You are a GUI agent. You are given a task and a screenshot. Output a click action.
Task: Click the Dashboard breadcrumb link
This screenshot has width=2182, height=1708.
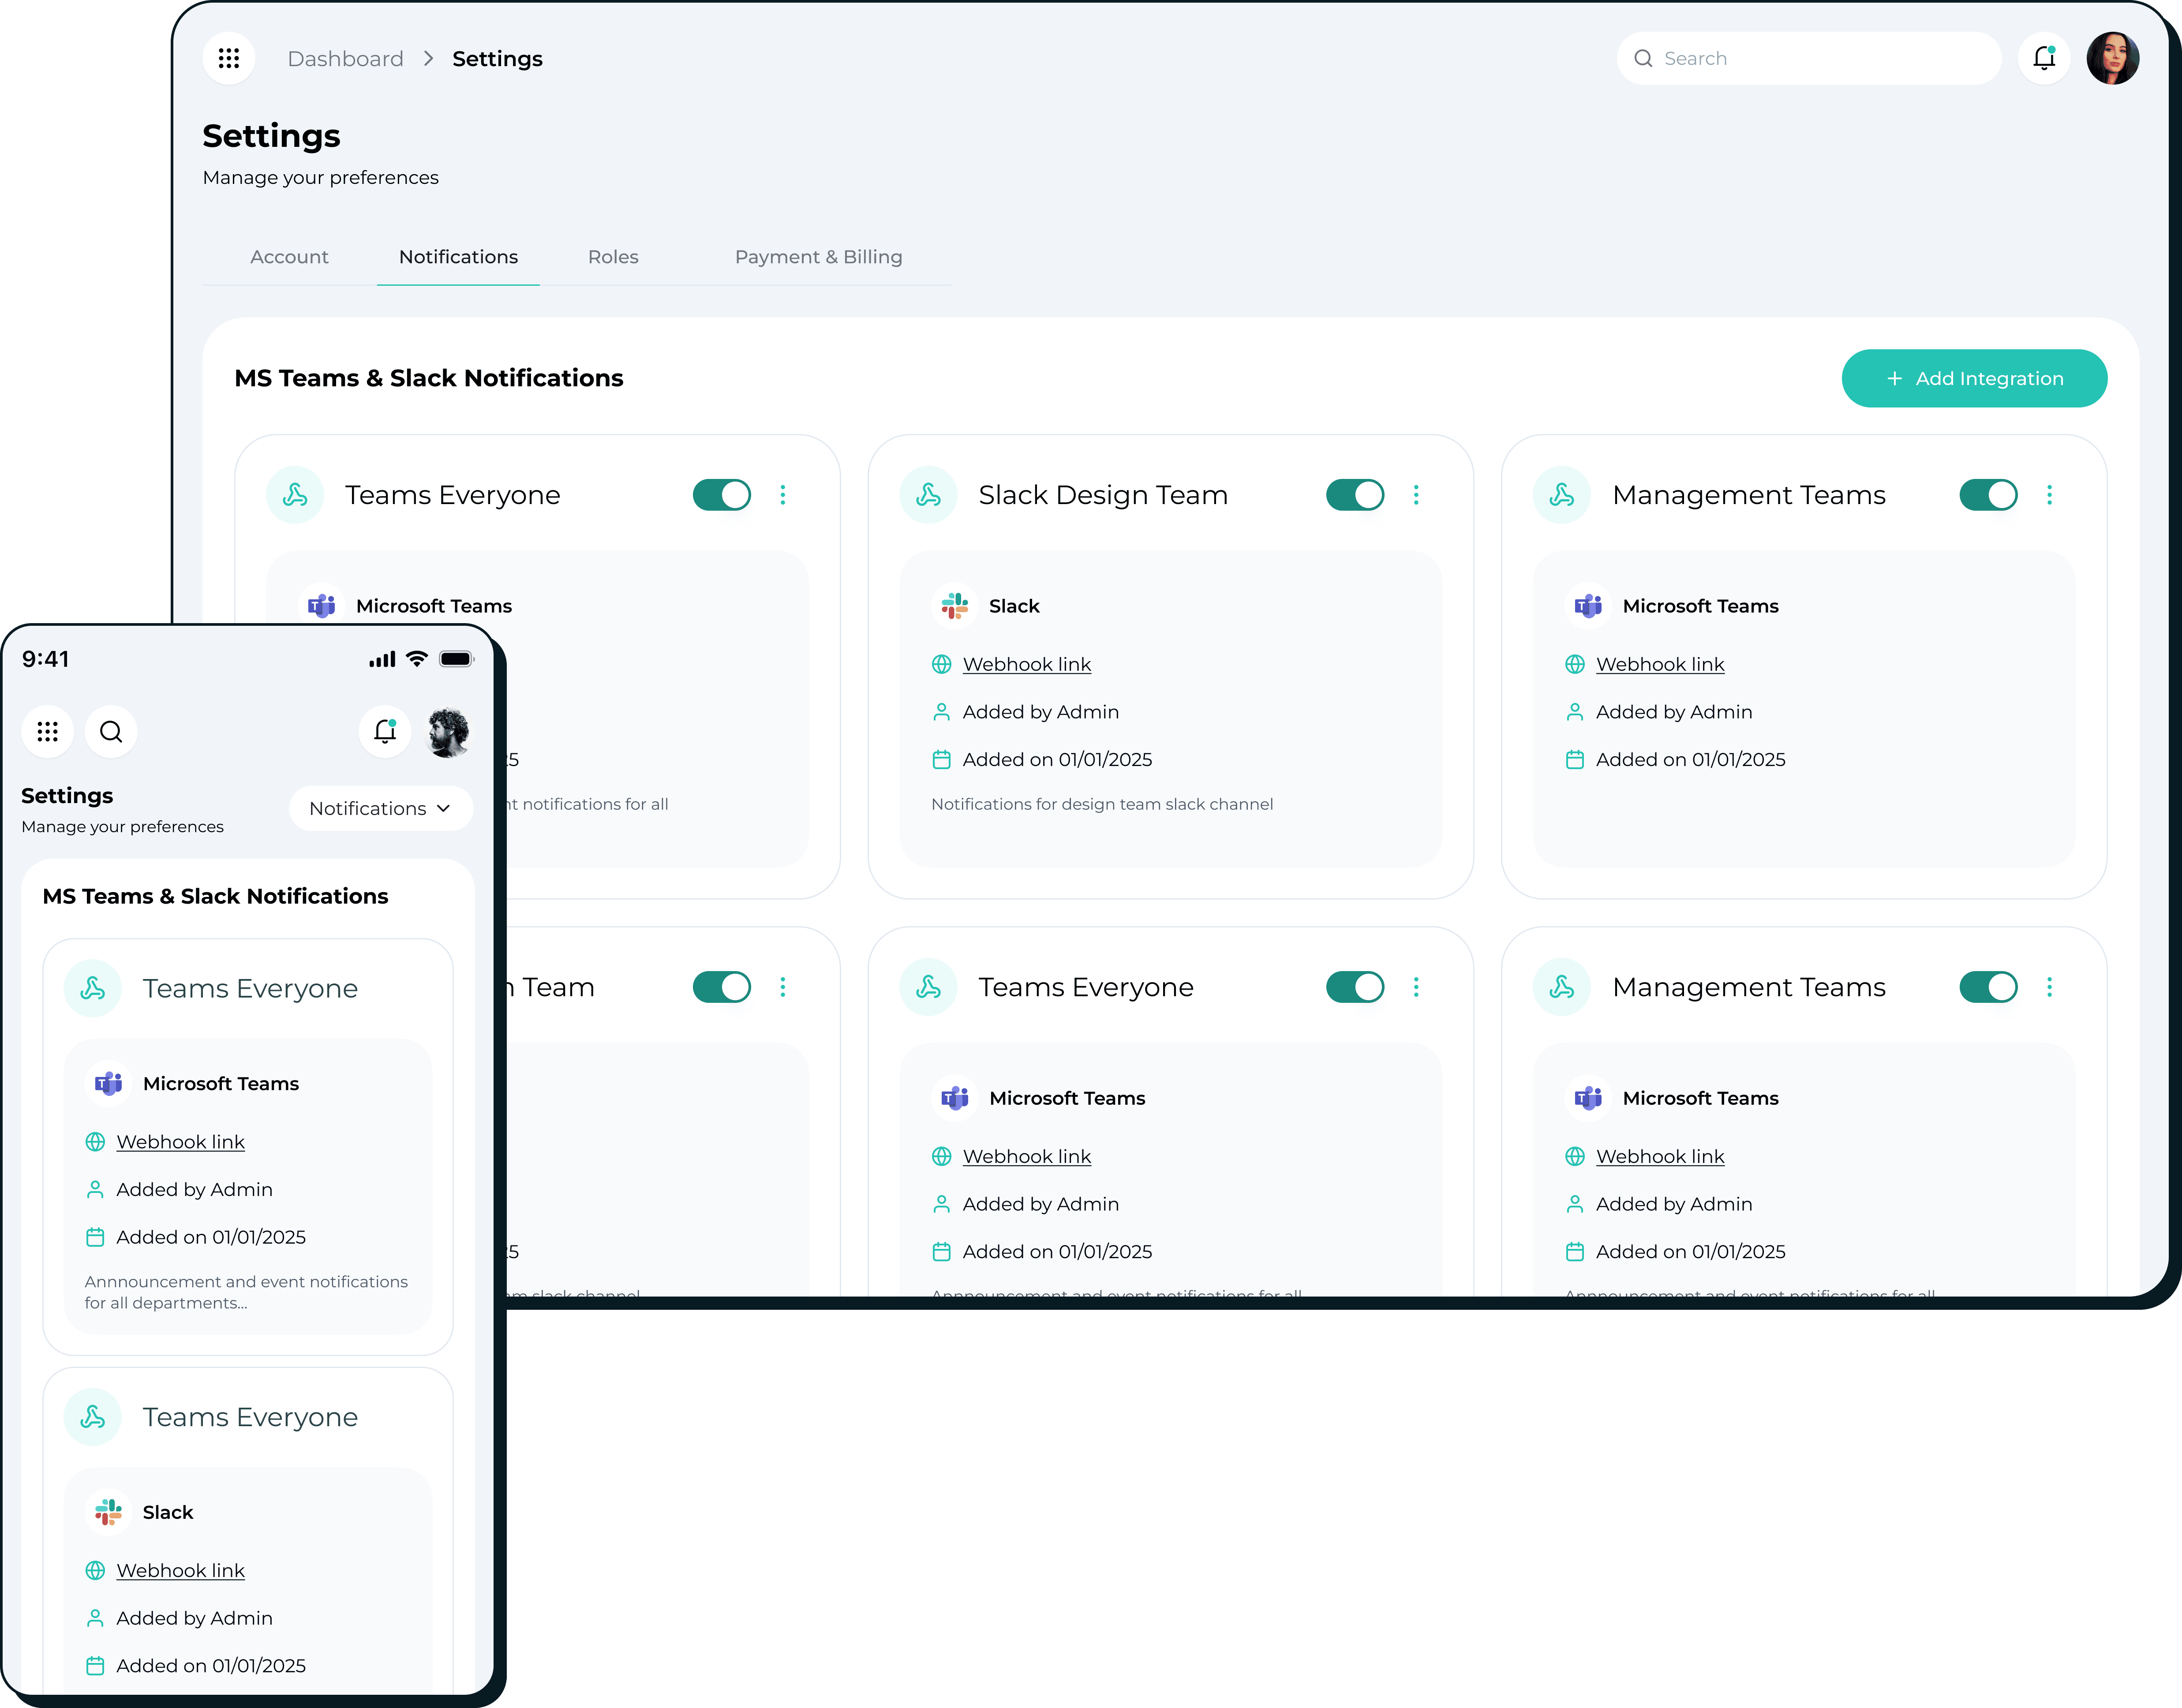click(x=345, y=59)
